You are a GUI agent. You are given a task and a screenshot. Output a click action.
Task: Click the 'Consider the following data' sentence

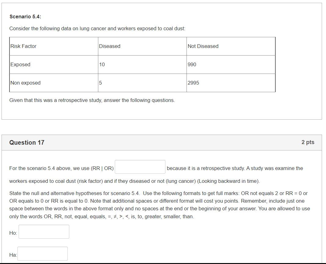point(97,28)
